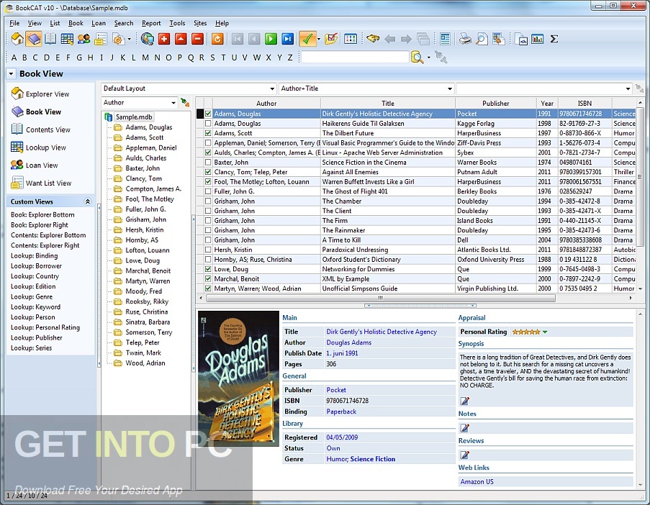The height and width of the screenshot is (505, 650).
Task: Click the Print Preview magnifier icon
Action: click(482, 39)
